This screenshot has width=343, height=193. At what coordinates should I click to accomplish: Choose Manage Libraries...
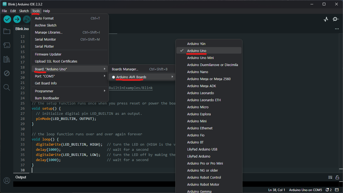[70, 32]
